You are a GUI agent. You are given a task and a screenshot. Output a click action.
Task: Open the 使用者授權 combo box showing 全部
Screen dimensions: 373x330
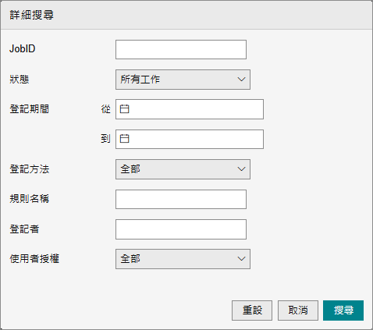[183, 259]
